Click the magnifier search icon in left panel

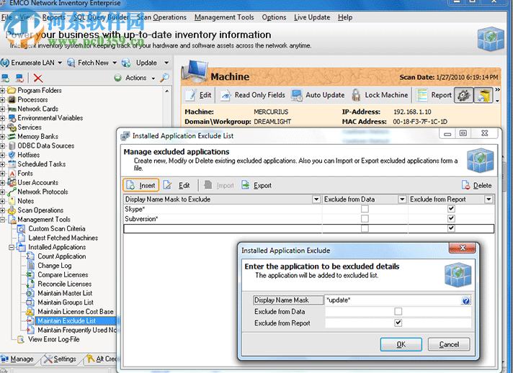coord(164,78)
